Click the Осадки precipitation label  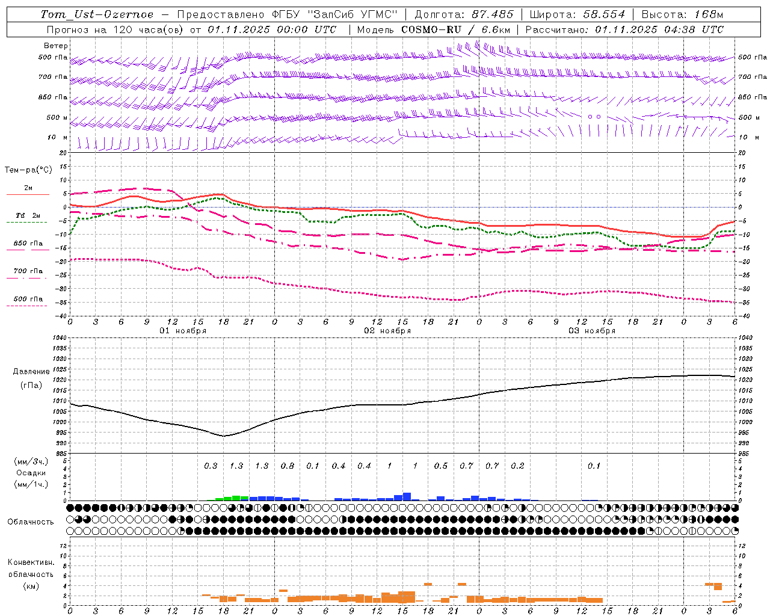tap(31, 473)
